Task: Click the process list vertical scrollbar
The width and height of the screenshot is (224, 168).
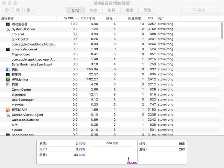Action: [222, 30]
